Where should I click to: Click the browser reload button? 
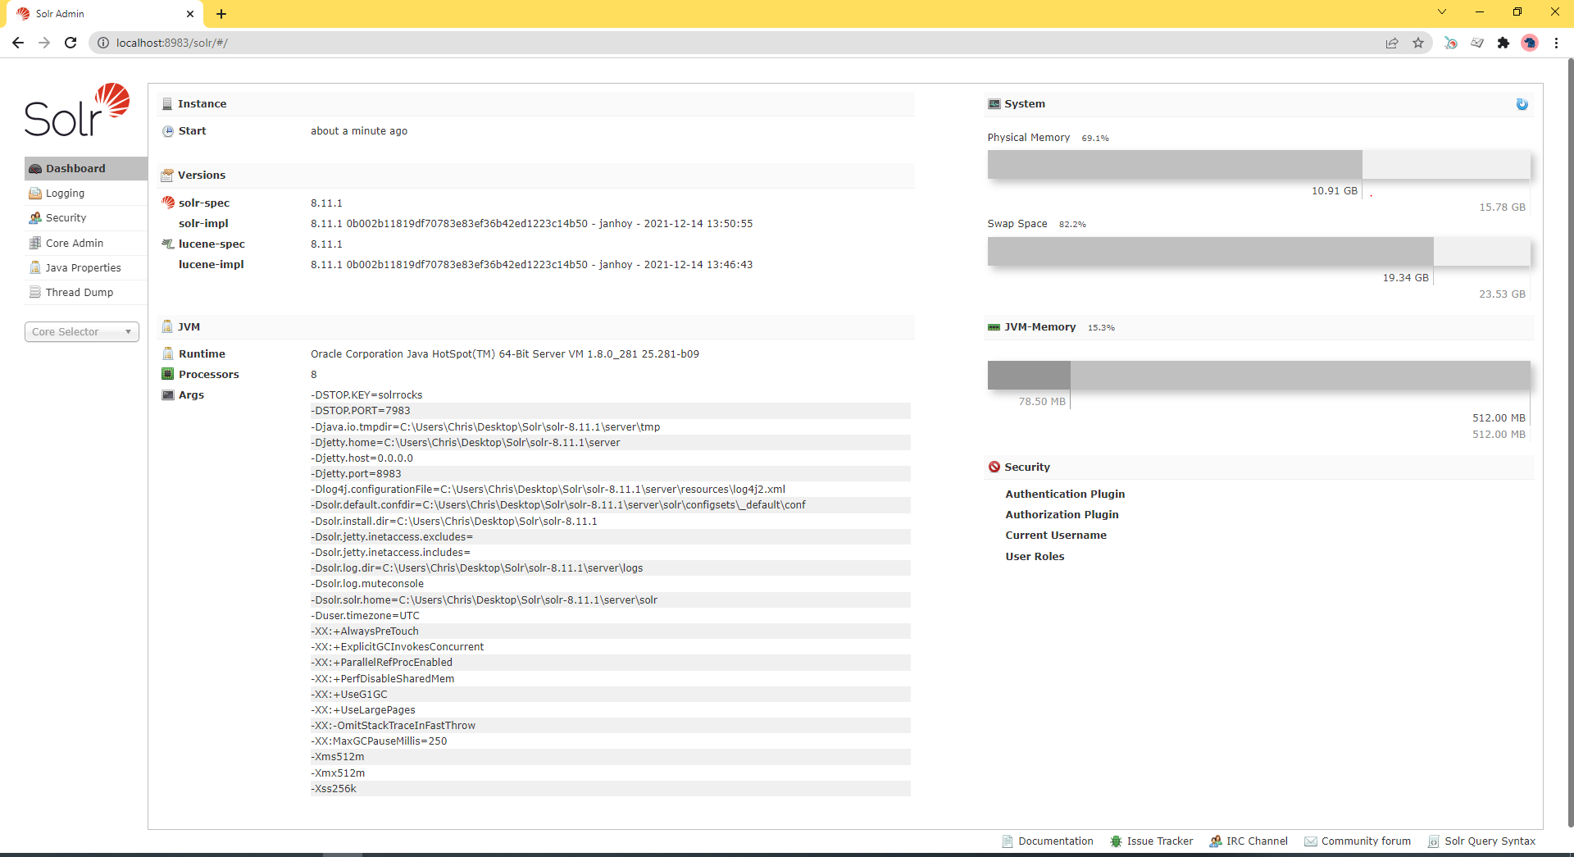tap(71, 43)
